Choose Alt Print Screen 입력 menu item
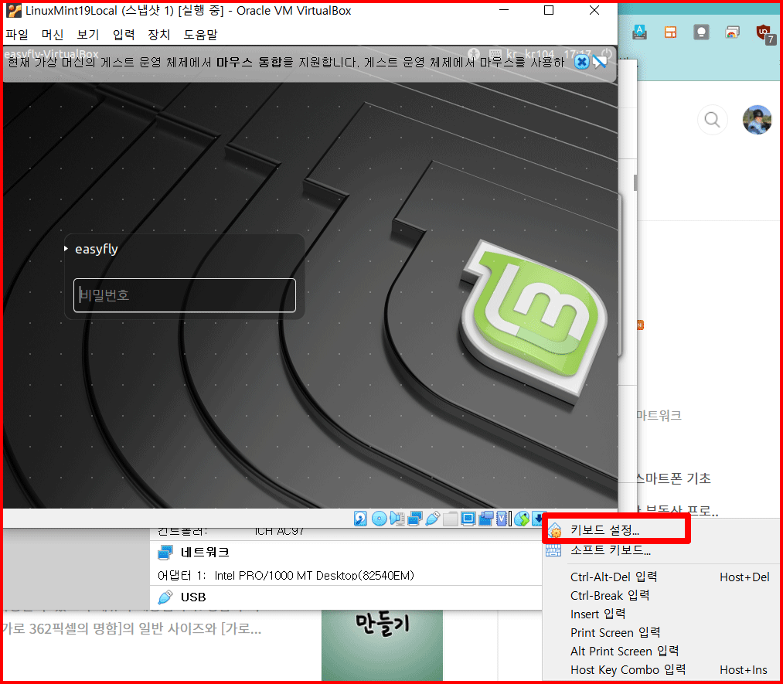Screen dimensions: 783x684 (x=662, y=651)
